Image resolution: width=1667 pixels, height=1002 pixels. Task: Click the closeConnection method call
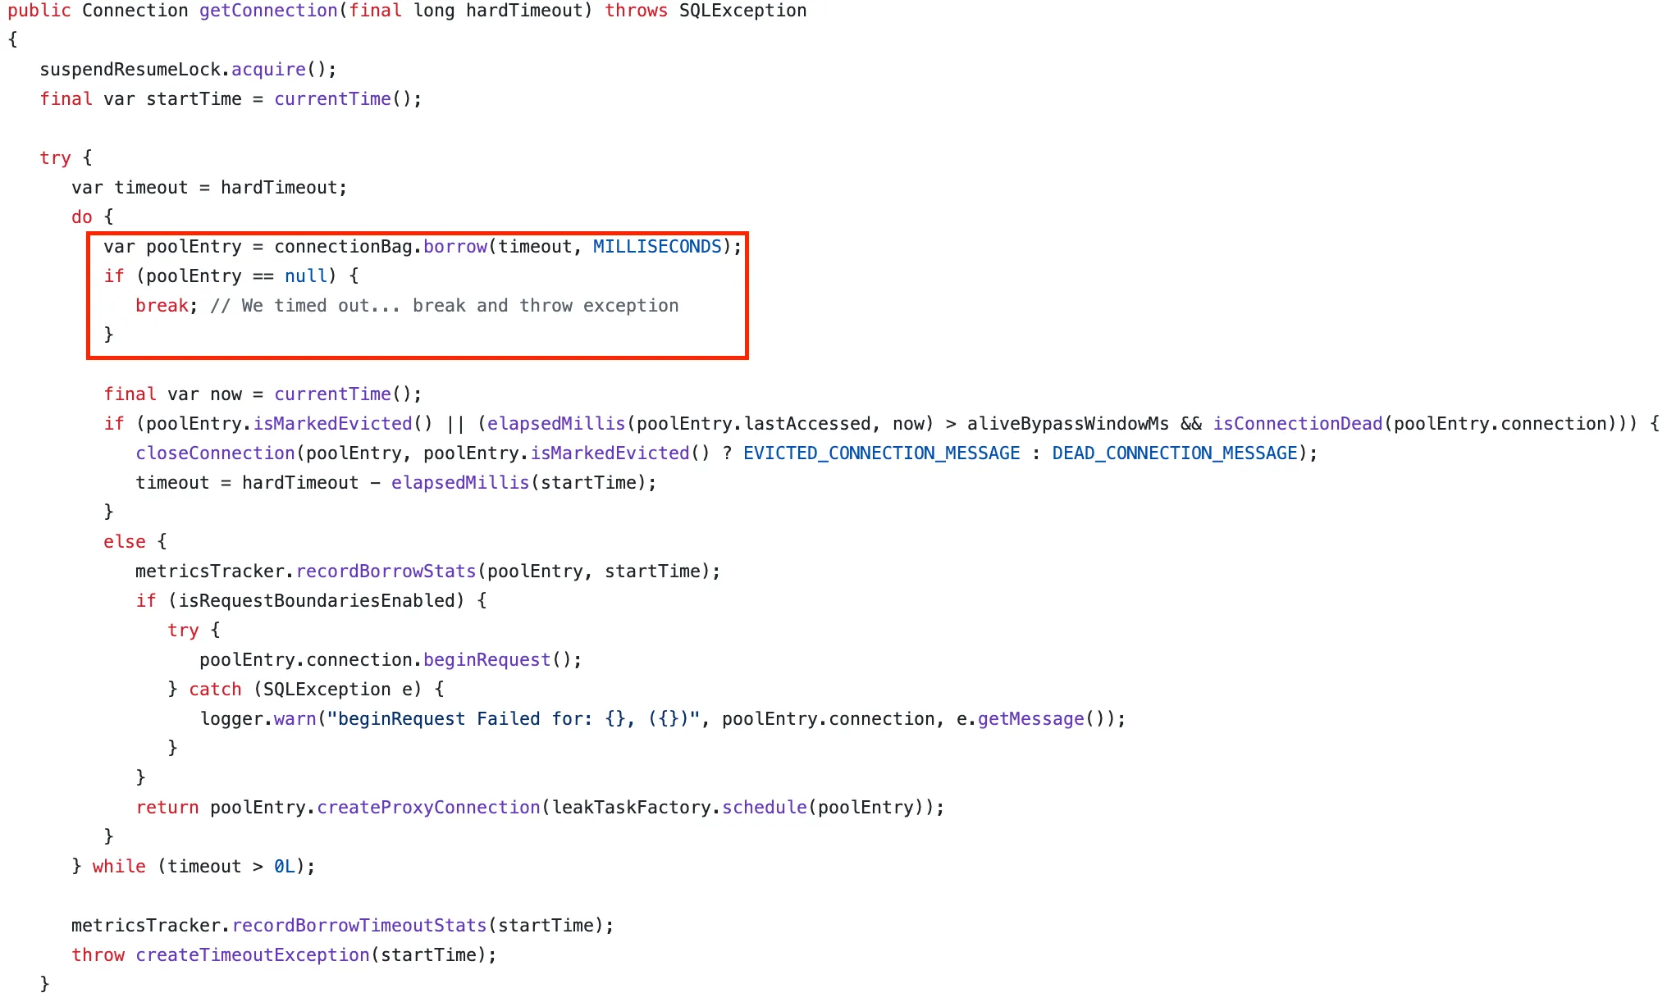215,453
